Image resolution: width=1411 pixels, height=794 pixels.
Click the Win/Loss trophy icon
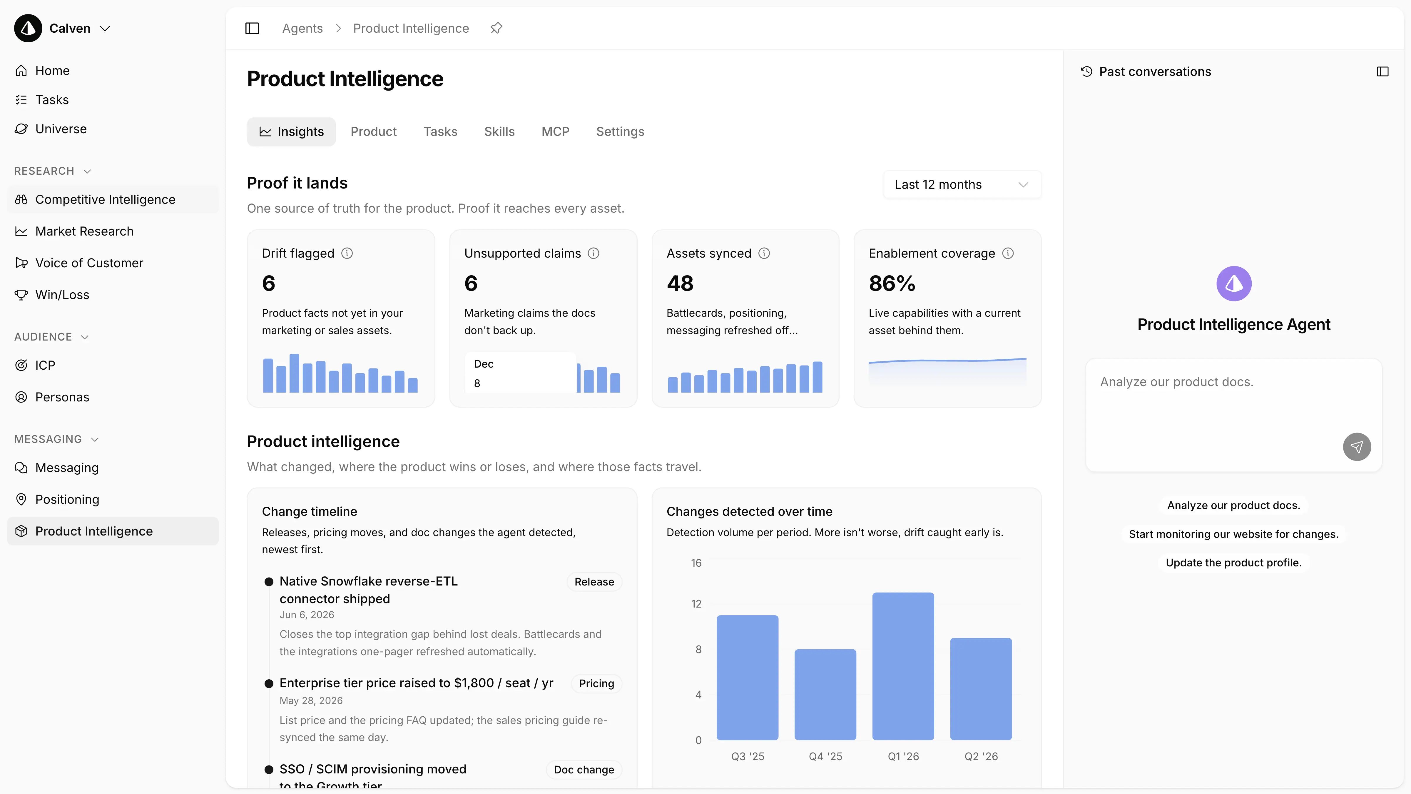click(21, 295)
